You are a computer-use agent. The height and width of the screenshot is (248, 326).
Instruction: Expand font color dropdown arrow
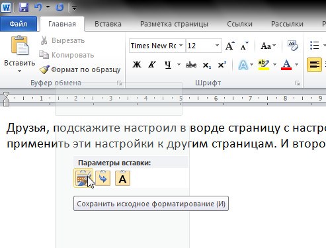point(297,65)
